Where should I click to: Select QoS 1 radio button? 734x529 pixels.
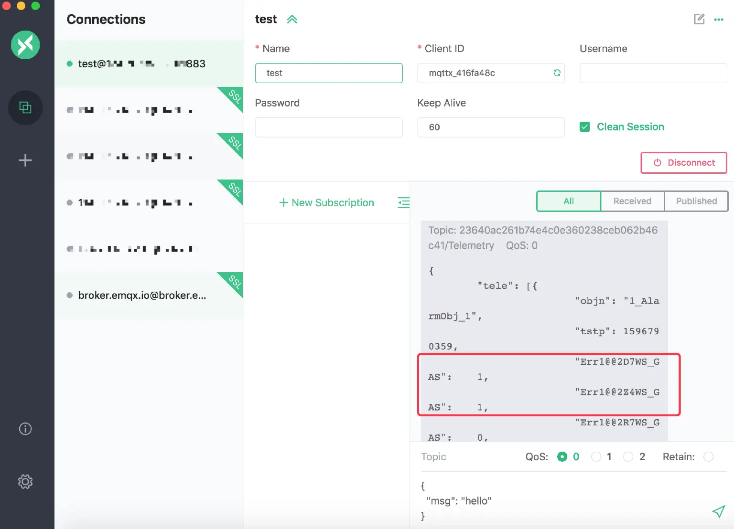(596, 457)
